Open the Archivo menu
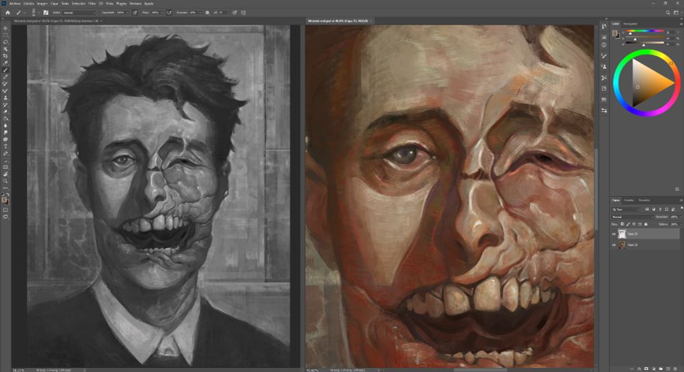684x372 pixels. (x=15, y=3)
